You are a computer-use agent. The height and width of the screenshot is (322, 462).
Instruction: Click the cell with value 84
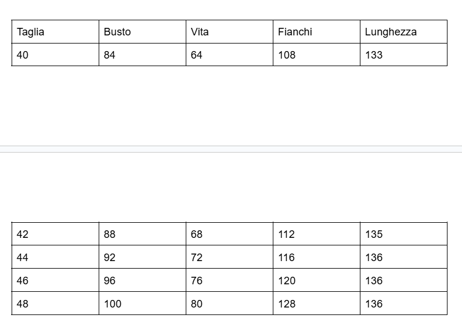click(x=143, y=55)
